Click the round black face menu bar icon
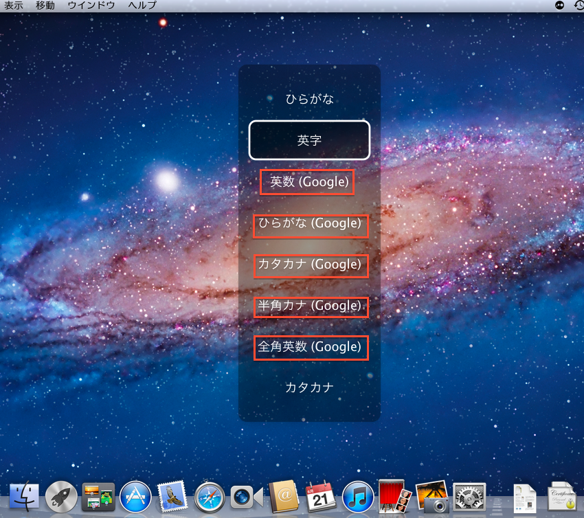 pyautogui.click(x=559, y=5)
